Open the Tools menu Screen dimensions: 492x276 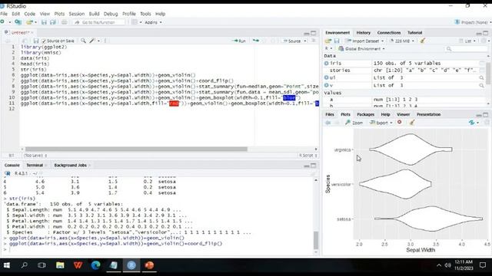click(145, 14)
